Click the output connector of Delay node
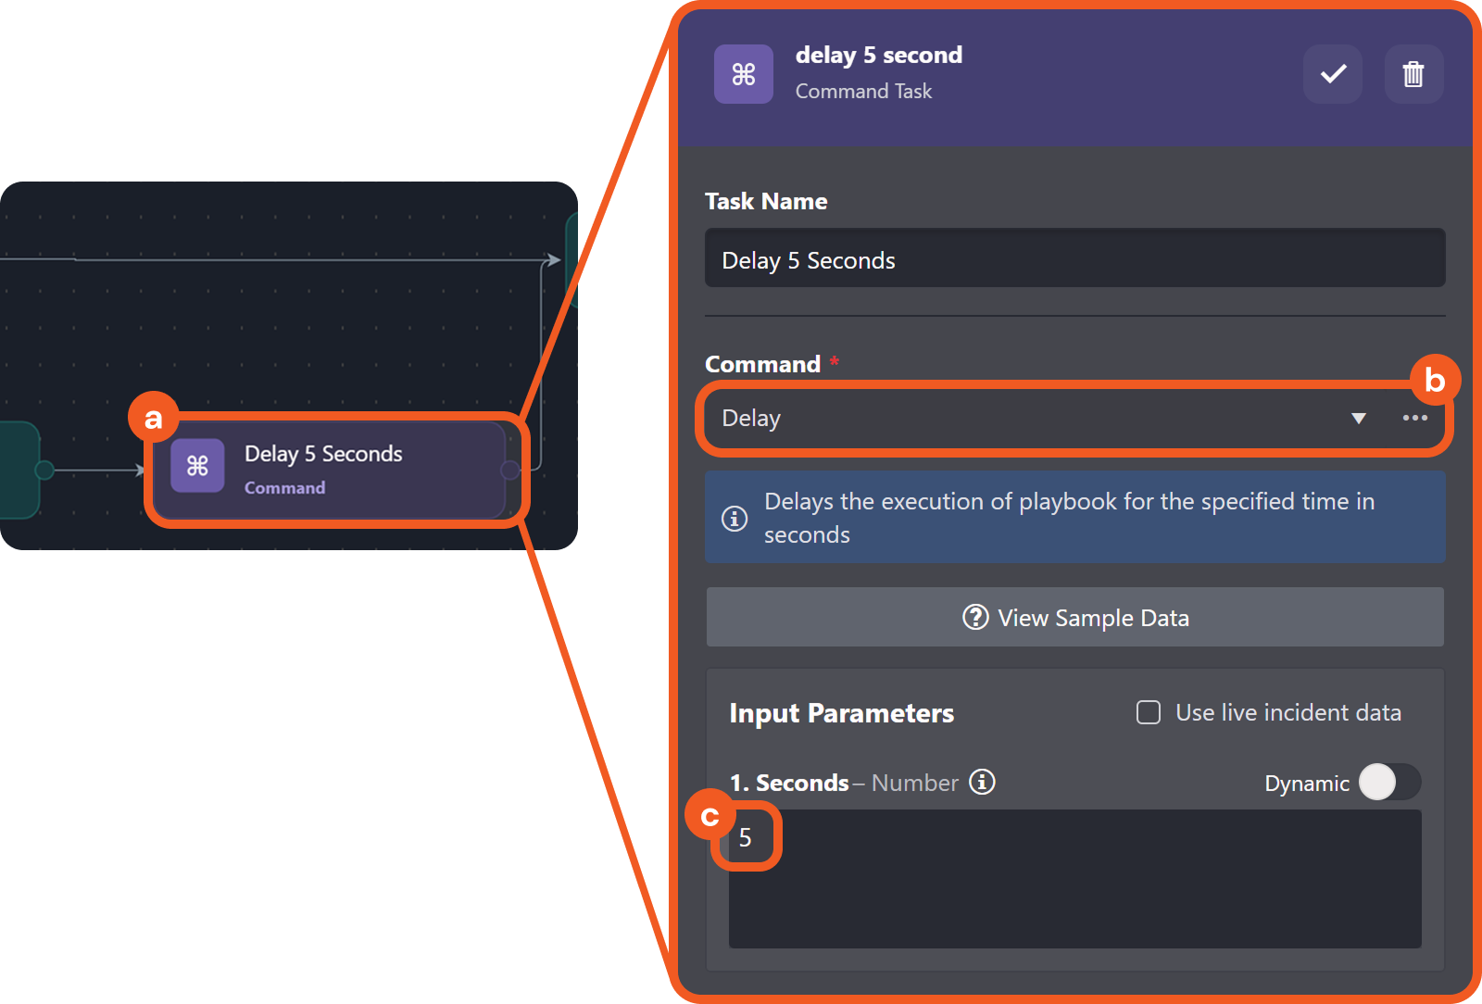 509,471
